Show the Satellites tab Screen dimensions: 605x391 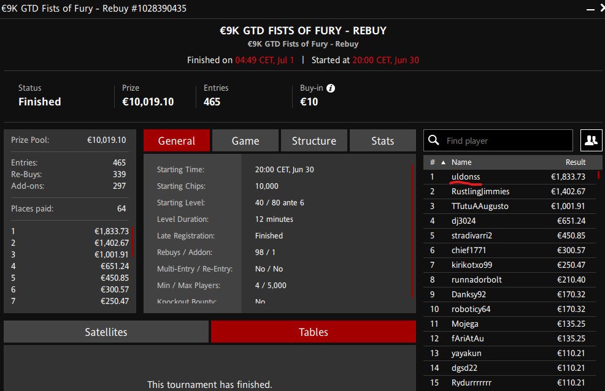106,332
